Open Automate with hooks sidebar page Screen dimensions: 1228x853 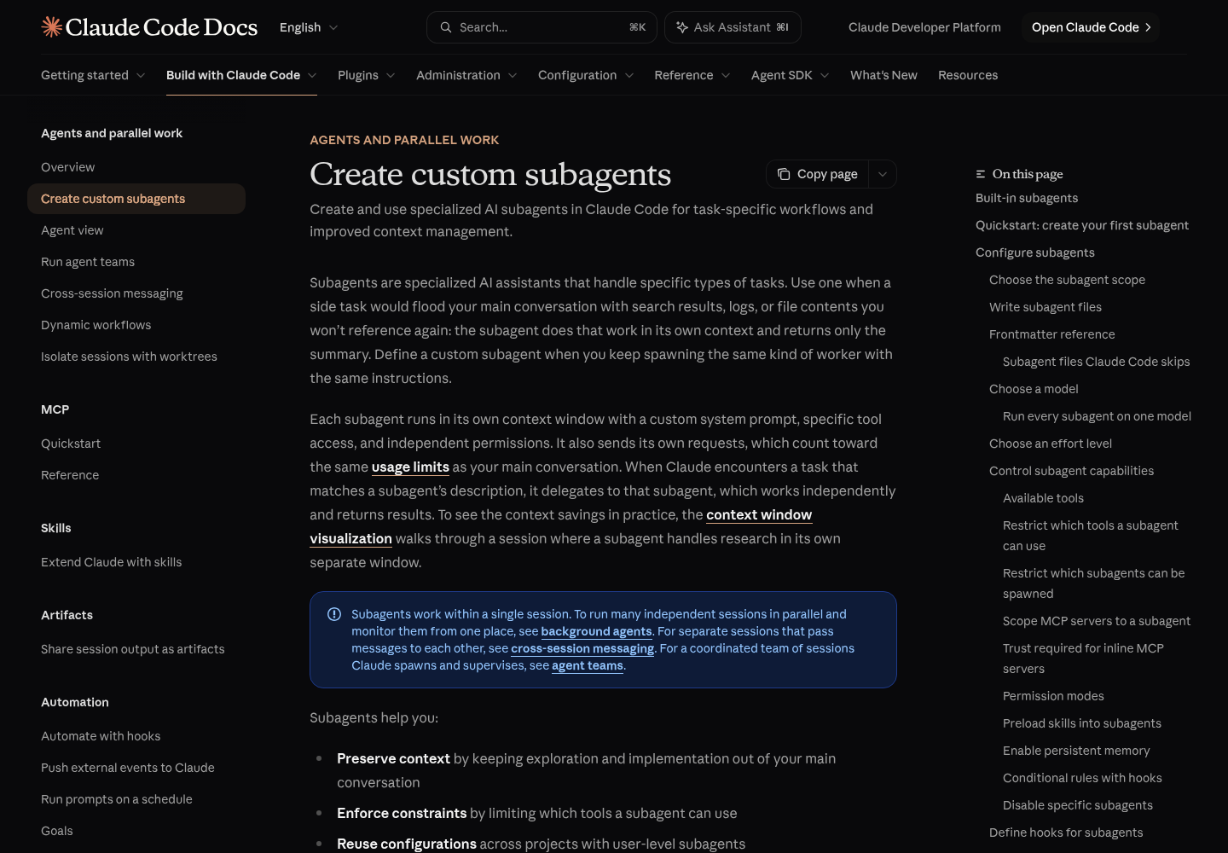pyautogui.click(x=136, y=736)
